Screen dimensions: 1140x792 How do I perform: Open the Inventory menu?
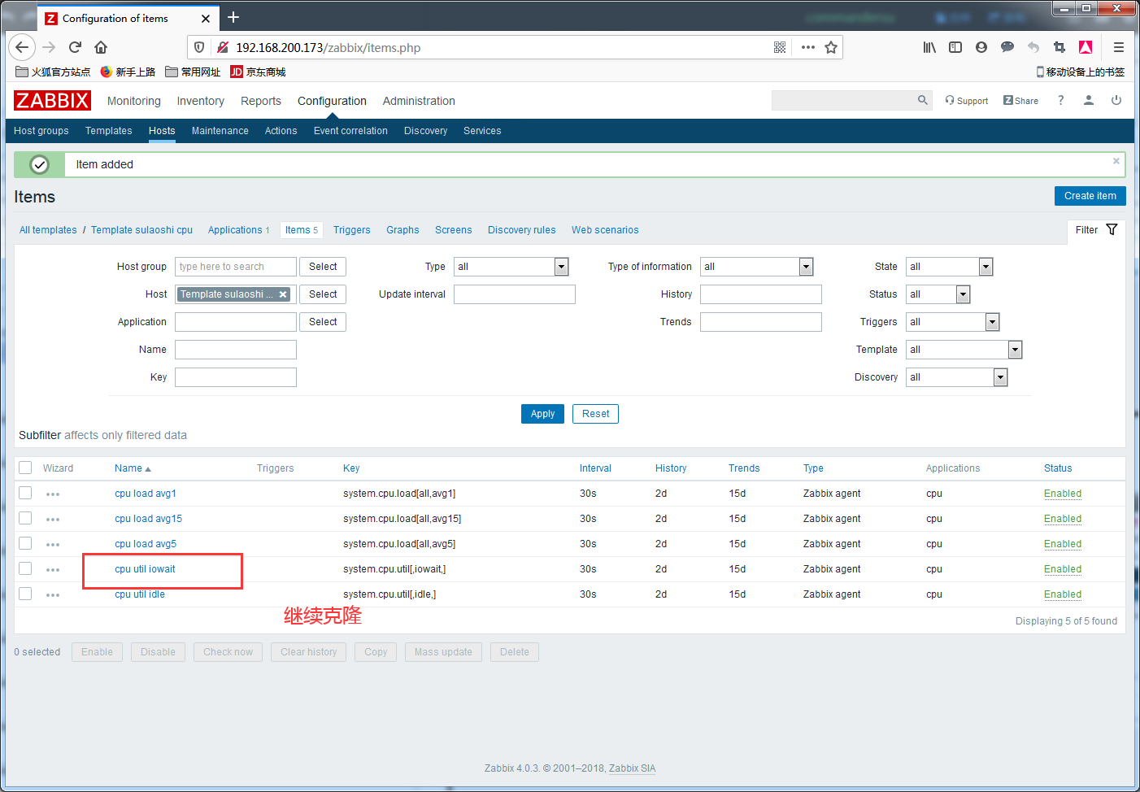point(200,101)
